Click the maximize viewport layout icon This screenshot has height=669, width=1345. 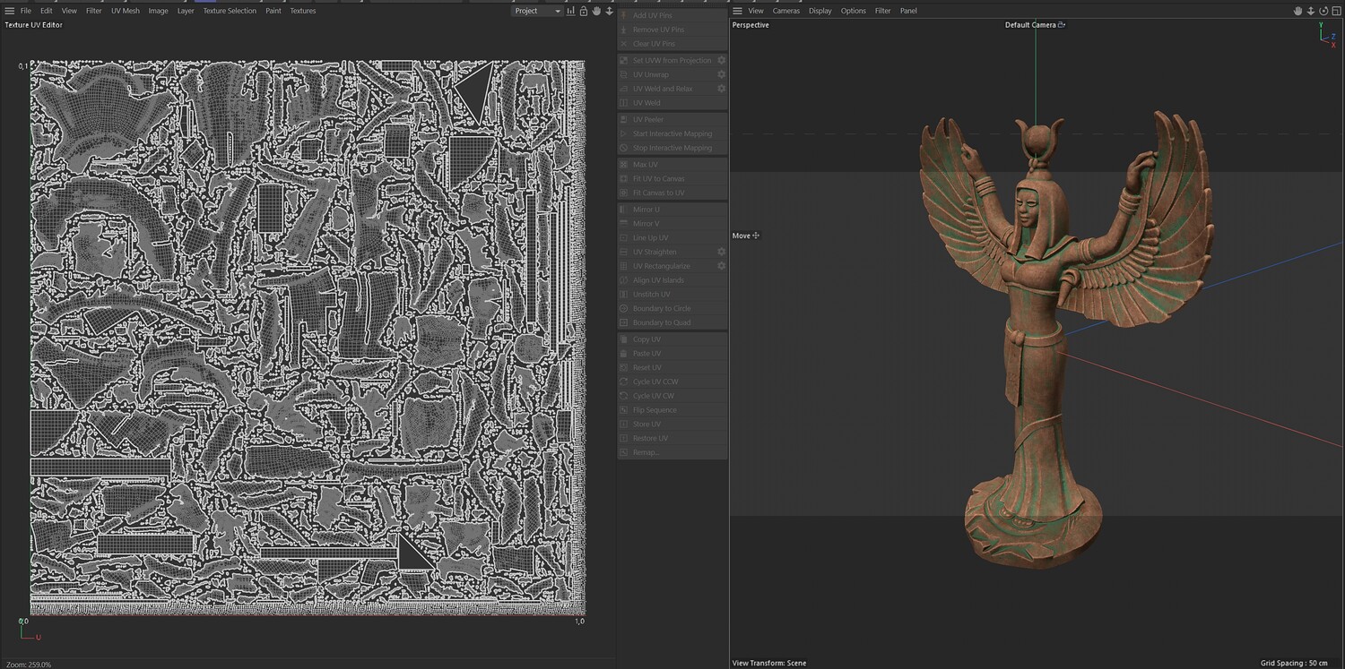point(1335,11)
